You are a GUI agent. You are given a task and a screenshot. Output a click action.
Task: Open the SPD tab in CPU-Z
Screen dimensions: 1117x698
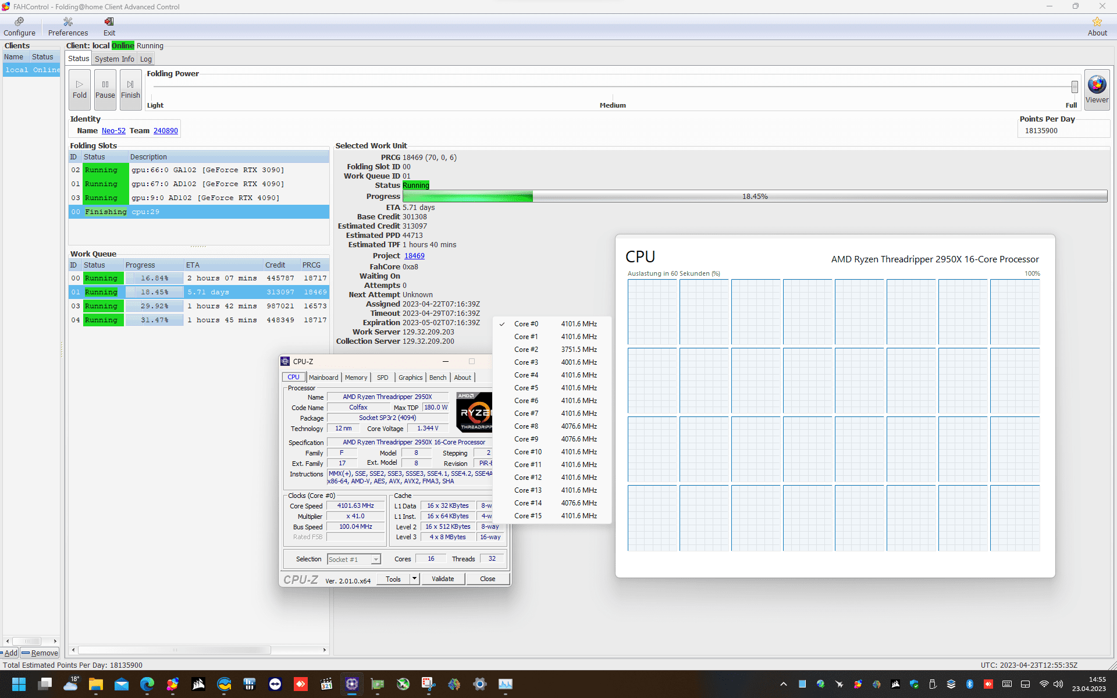382,378
